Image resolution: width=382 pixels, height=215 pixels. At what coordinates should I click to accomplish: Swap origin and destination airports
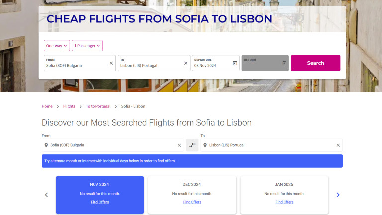[192, 145]
